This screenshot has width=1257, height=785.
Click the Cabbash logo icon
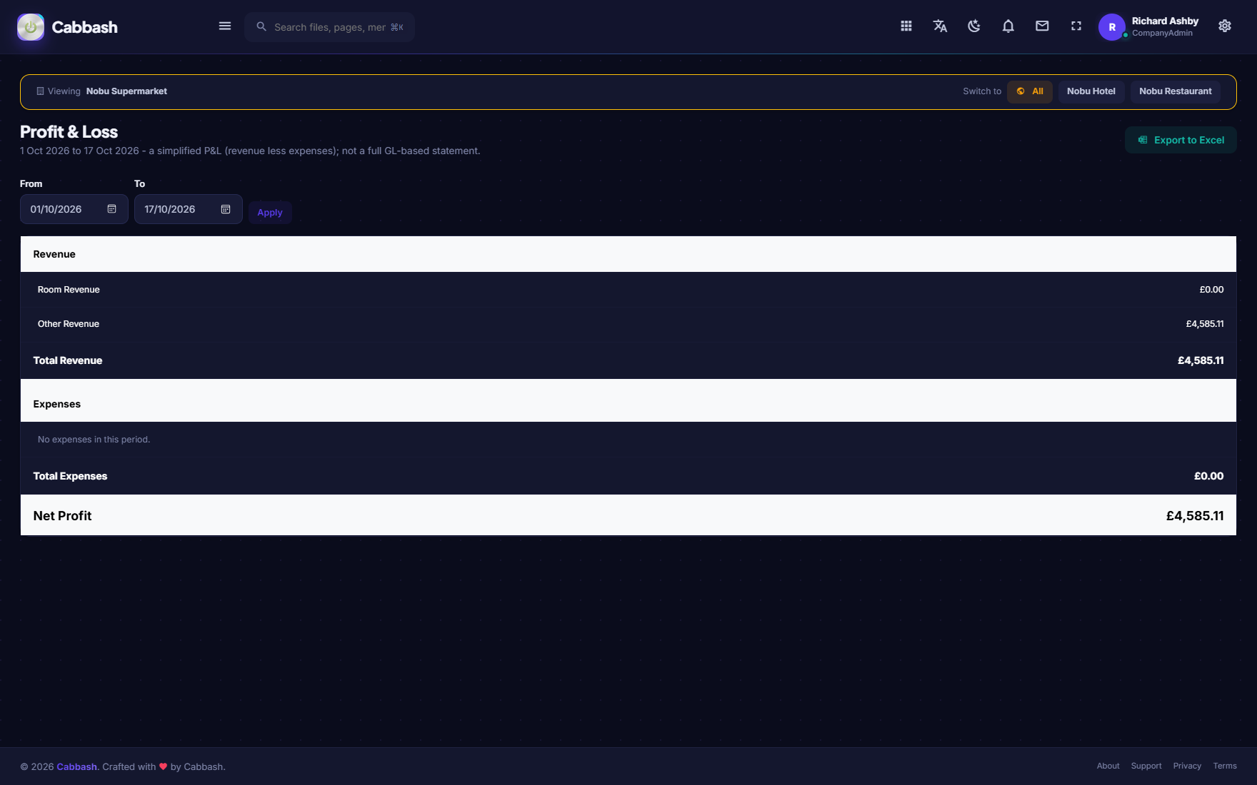(x=31, y=27)
